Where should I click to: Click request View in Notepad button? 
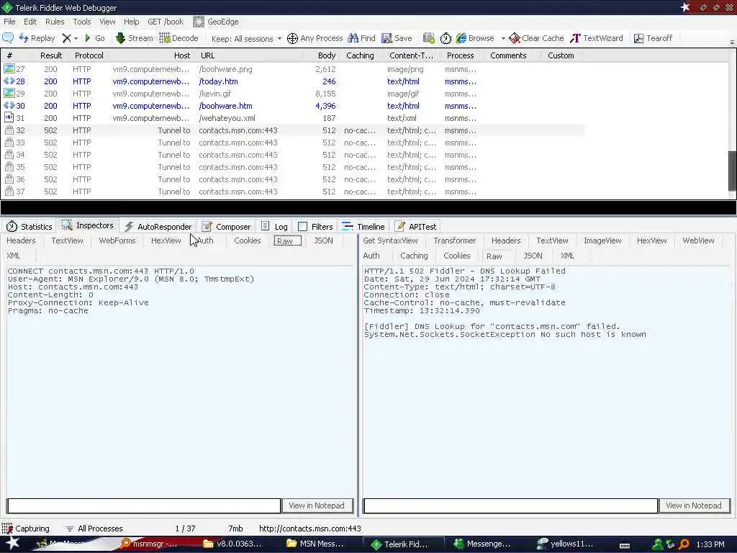[x=317, y=505]
